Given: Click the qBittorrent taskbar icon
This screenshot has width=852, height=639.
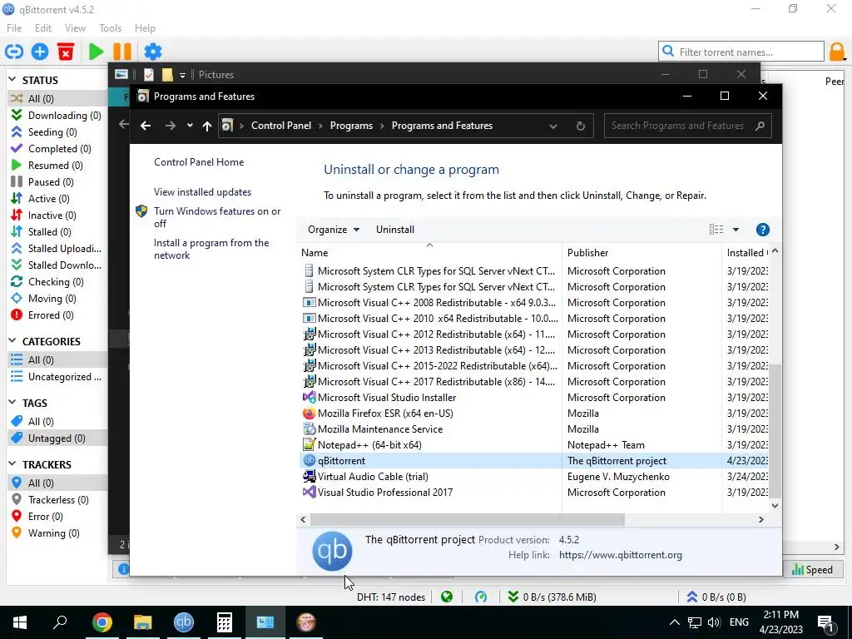Looking at the screenshot, I should tap(184, 622).
